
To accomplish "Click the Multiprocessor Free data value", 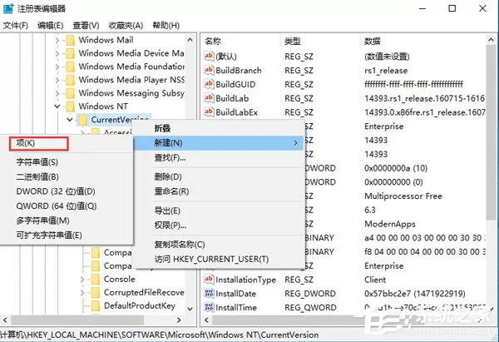I will [403, 196].
